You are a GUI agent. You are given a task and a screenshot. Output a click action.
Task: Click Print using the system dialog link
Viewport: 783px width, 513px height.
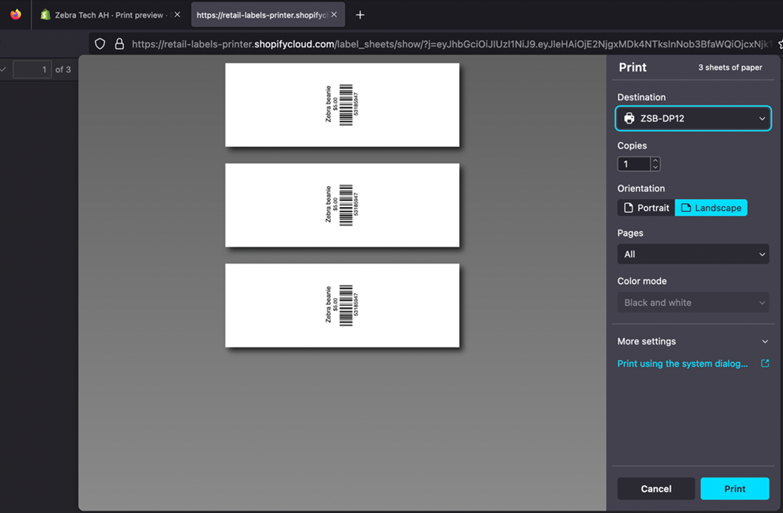click(x=682, y=364)
